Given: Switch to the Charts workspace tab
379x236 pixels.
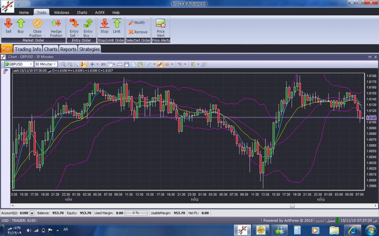Looking at the screenshot, I should pyautogui.click(x=51, y=49).
